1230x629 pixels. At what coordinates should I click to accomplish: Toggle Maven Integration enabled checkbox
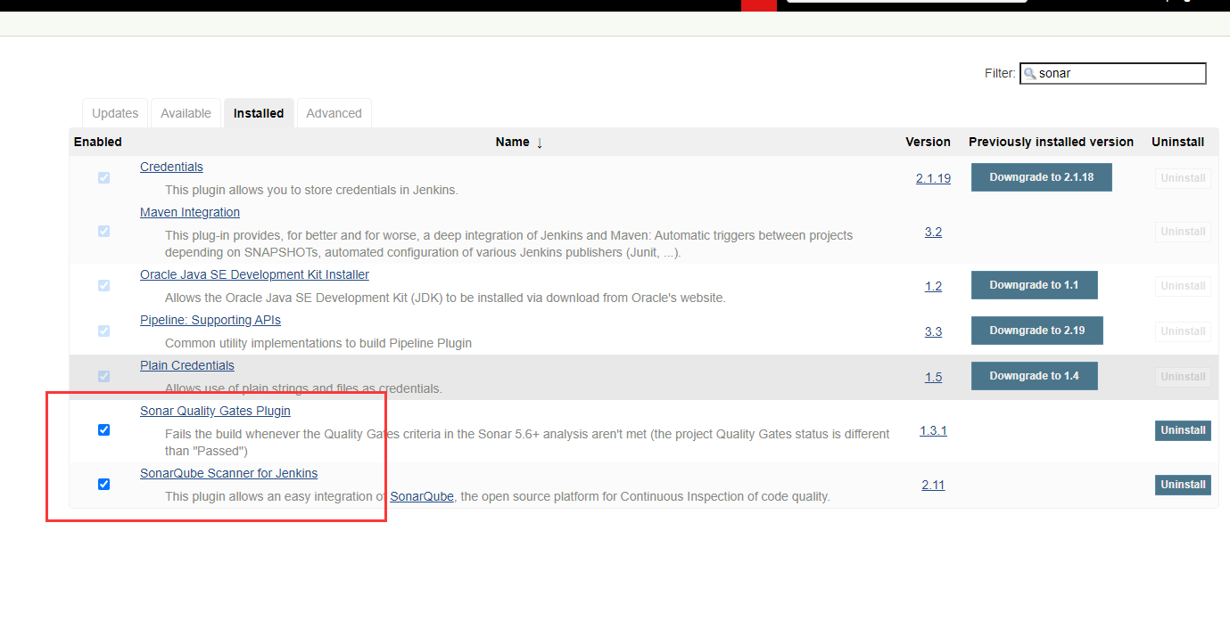pyautogui.click(x=103, y=231)
